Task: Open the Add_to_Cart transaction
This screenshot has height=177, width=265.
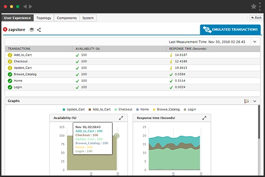Action: (x=23, y=55)
